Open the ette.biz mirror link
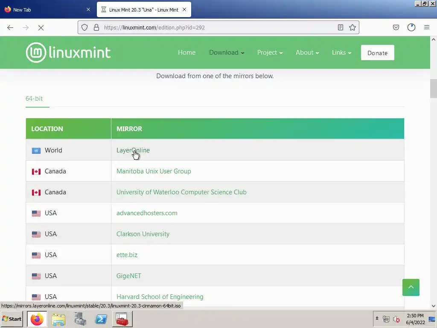 127,255
